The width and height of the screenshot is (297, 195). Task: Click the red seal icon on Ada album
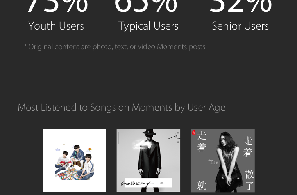(194, 133)
